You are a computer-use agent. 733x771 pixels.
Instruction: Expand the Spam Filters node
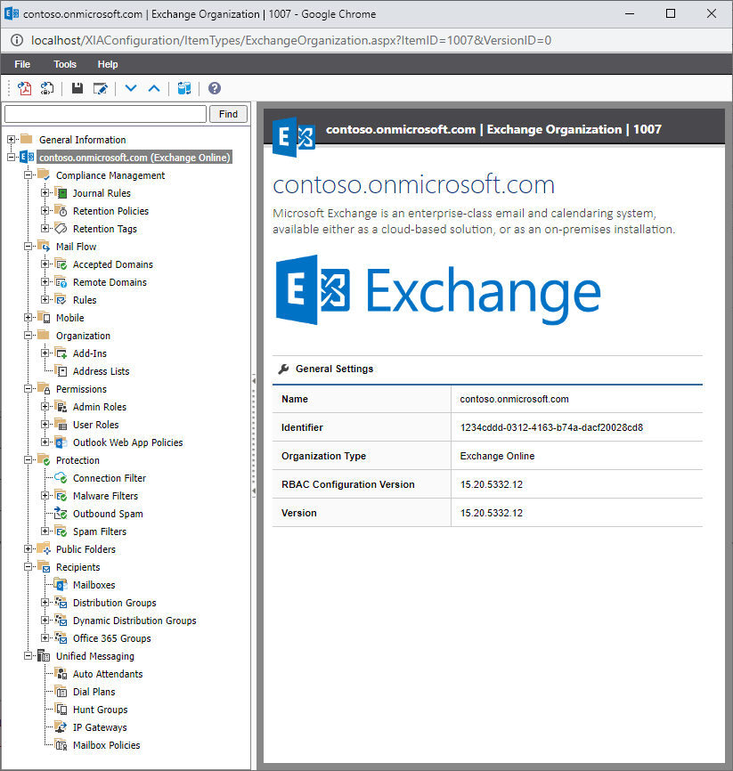point(45,531)
